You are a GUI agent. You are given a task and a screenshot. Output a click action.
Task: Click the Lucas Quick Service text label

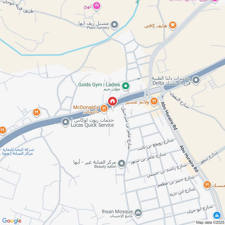pyautogui.click(x=92, y=125)
